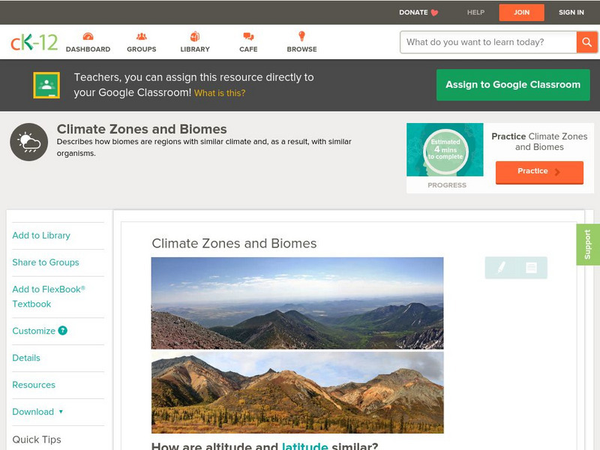Click the orange JOIN button
Screen dimensions: 600x450
point(521,13)
